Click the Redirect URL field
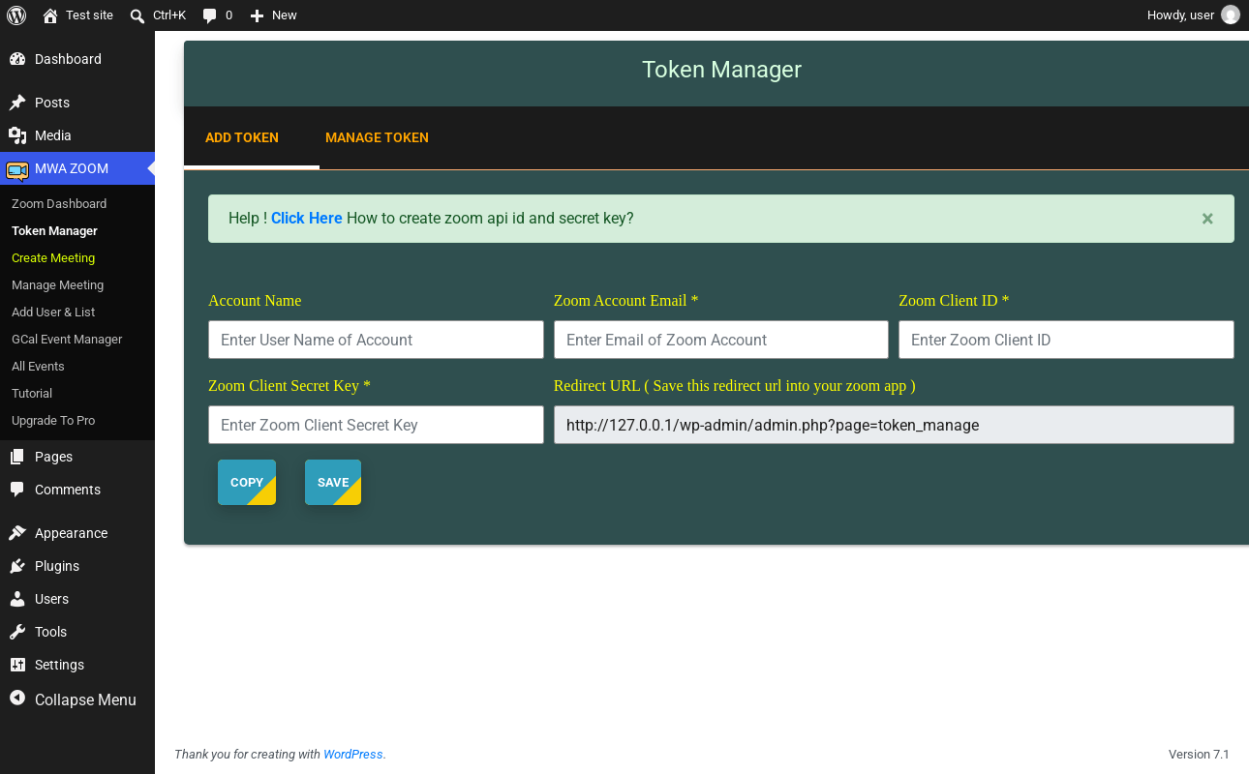The image size is (1249, 774). pos(894,425)
